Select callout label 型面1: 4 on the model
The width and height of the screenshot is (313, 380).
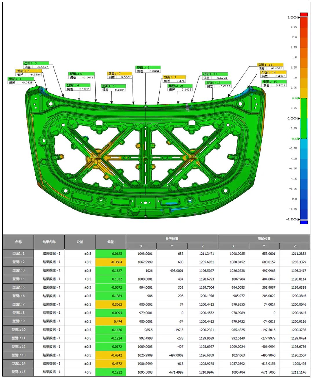pyautogui.click(x=78, y=85)
